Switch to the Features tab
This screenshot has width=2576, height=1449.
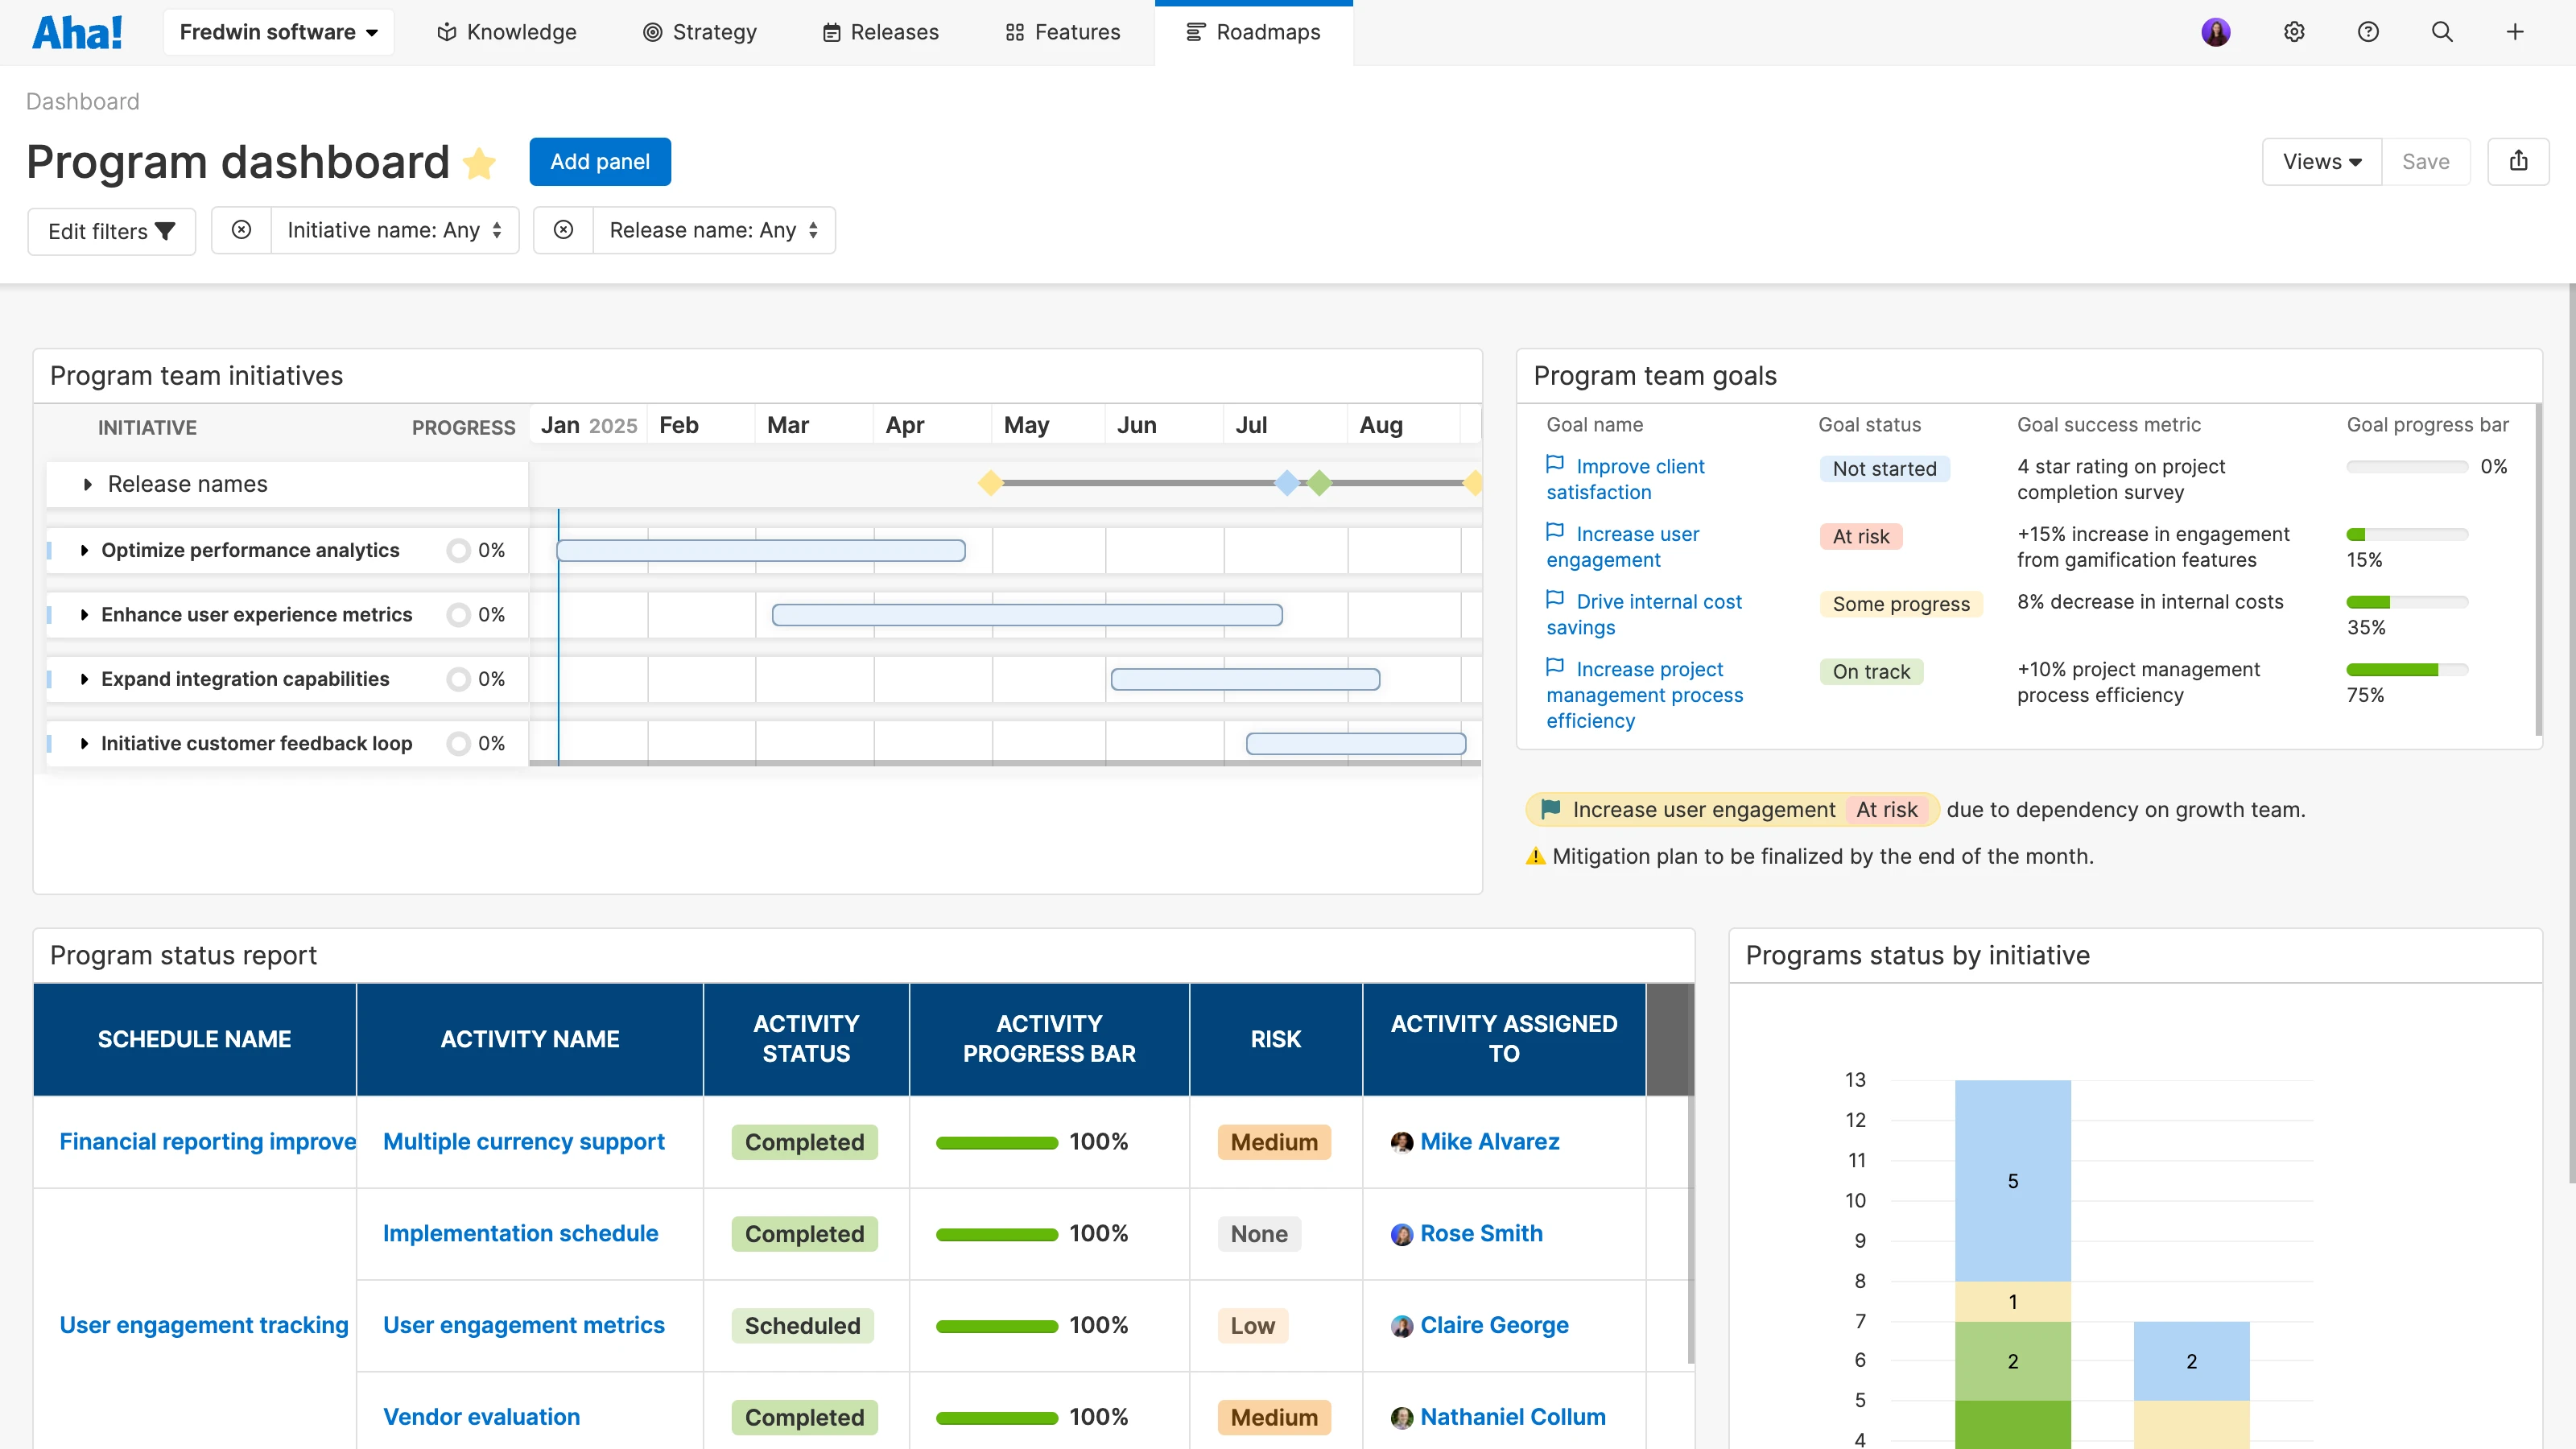1063,31
